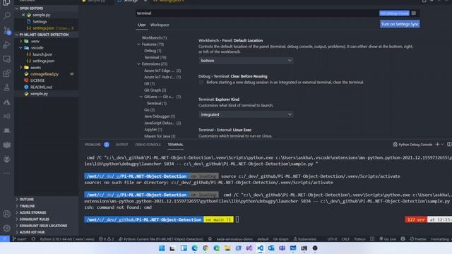Viewport: 452px width, 254px height.
Task: Show additional views via the ellipsis icon
Action: pos(6,174)
